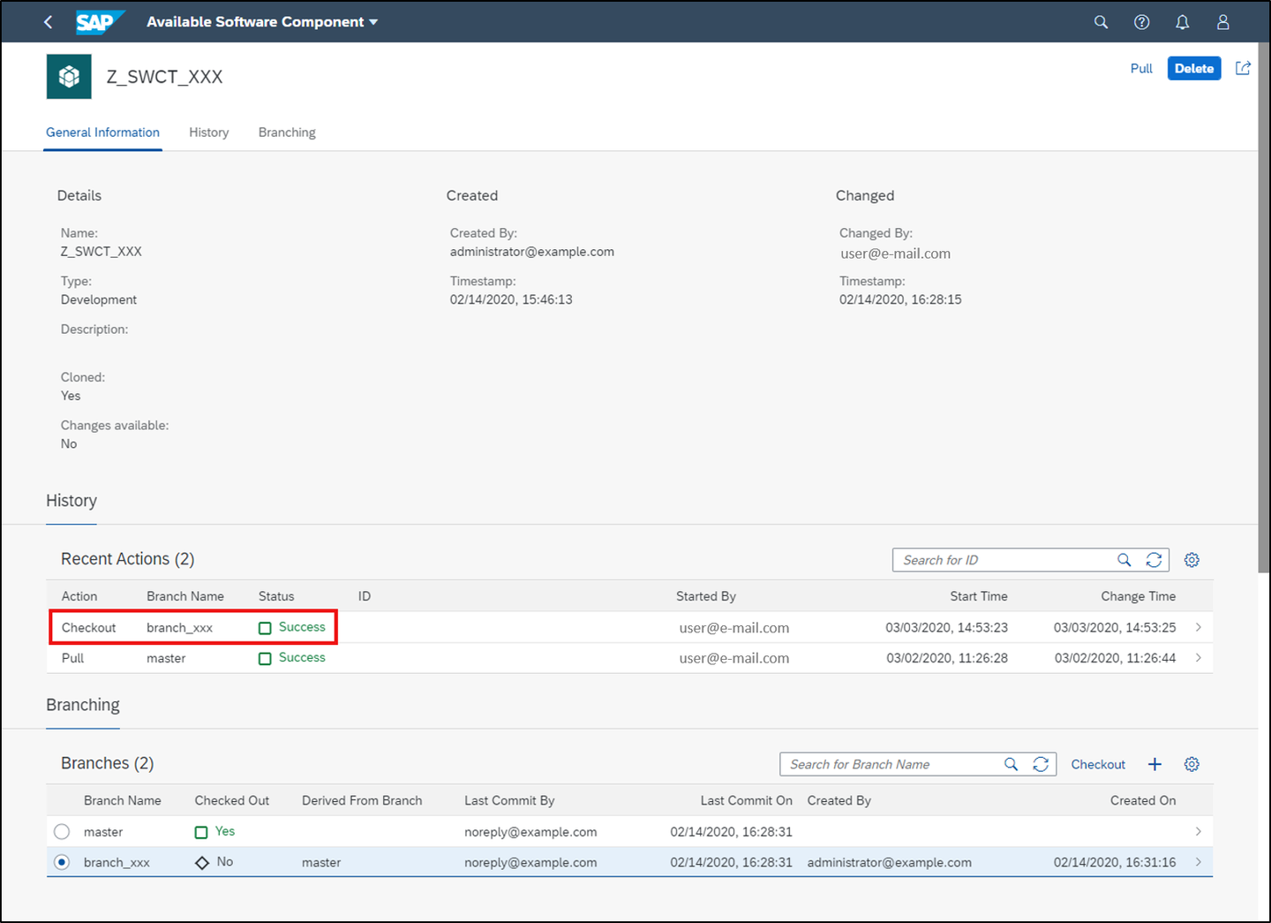Click the Change Time column header

1138,596
